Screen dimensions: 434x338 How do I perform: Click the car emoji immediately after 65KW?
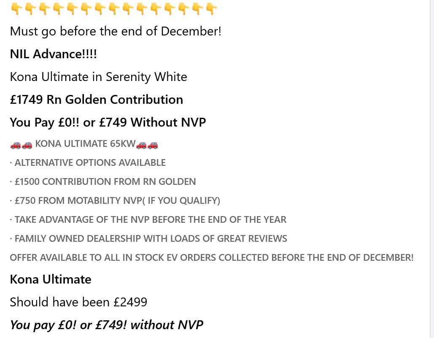(x=141, y=145)
